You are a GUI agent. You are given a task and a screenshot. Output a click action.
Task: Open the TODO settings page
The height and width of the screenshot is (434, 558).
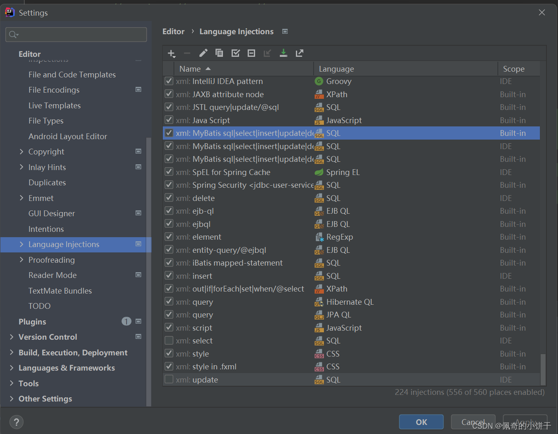(x=40, y=306)
